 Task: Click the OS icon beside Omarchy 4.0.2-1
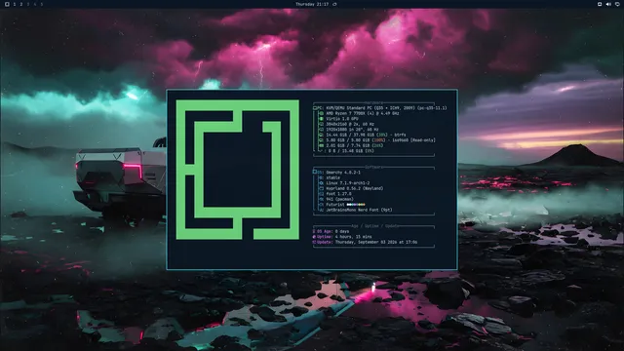click(x=315, y=172)
